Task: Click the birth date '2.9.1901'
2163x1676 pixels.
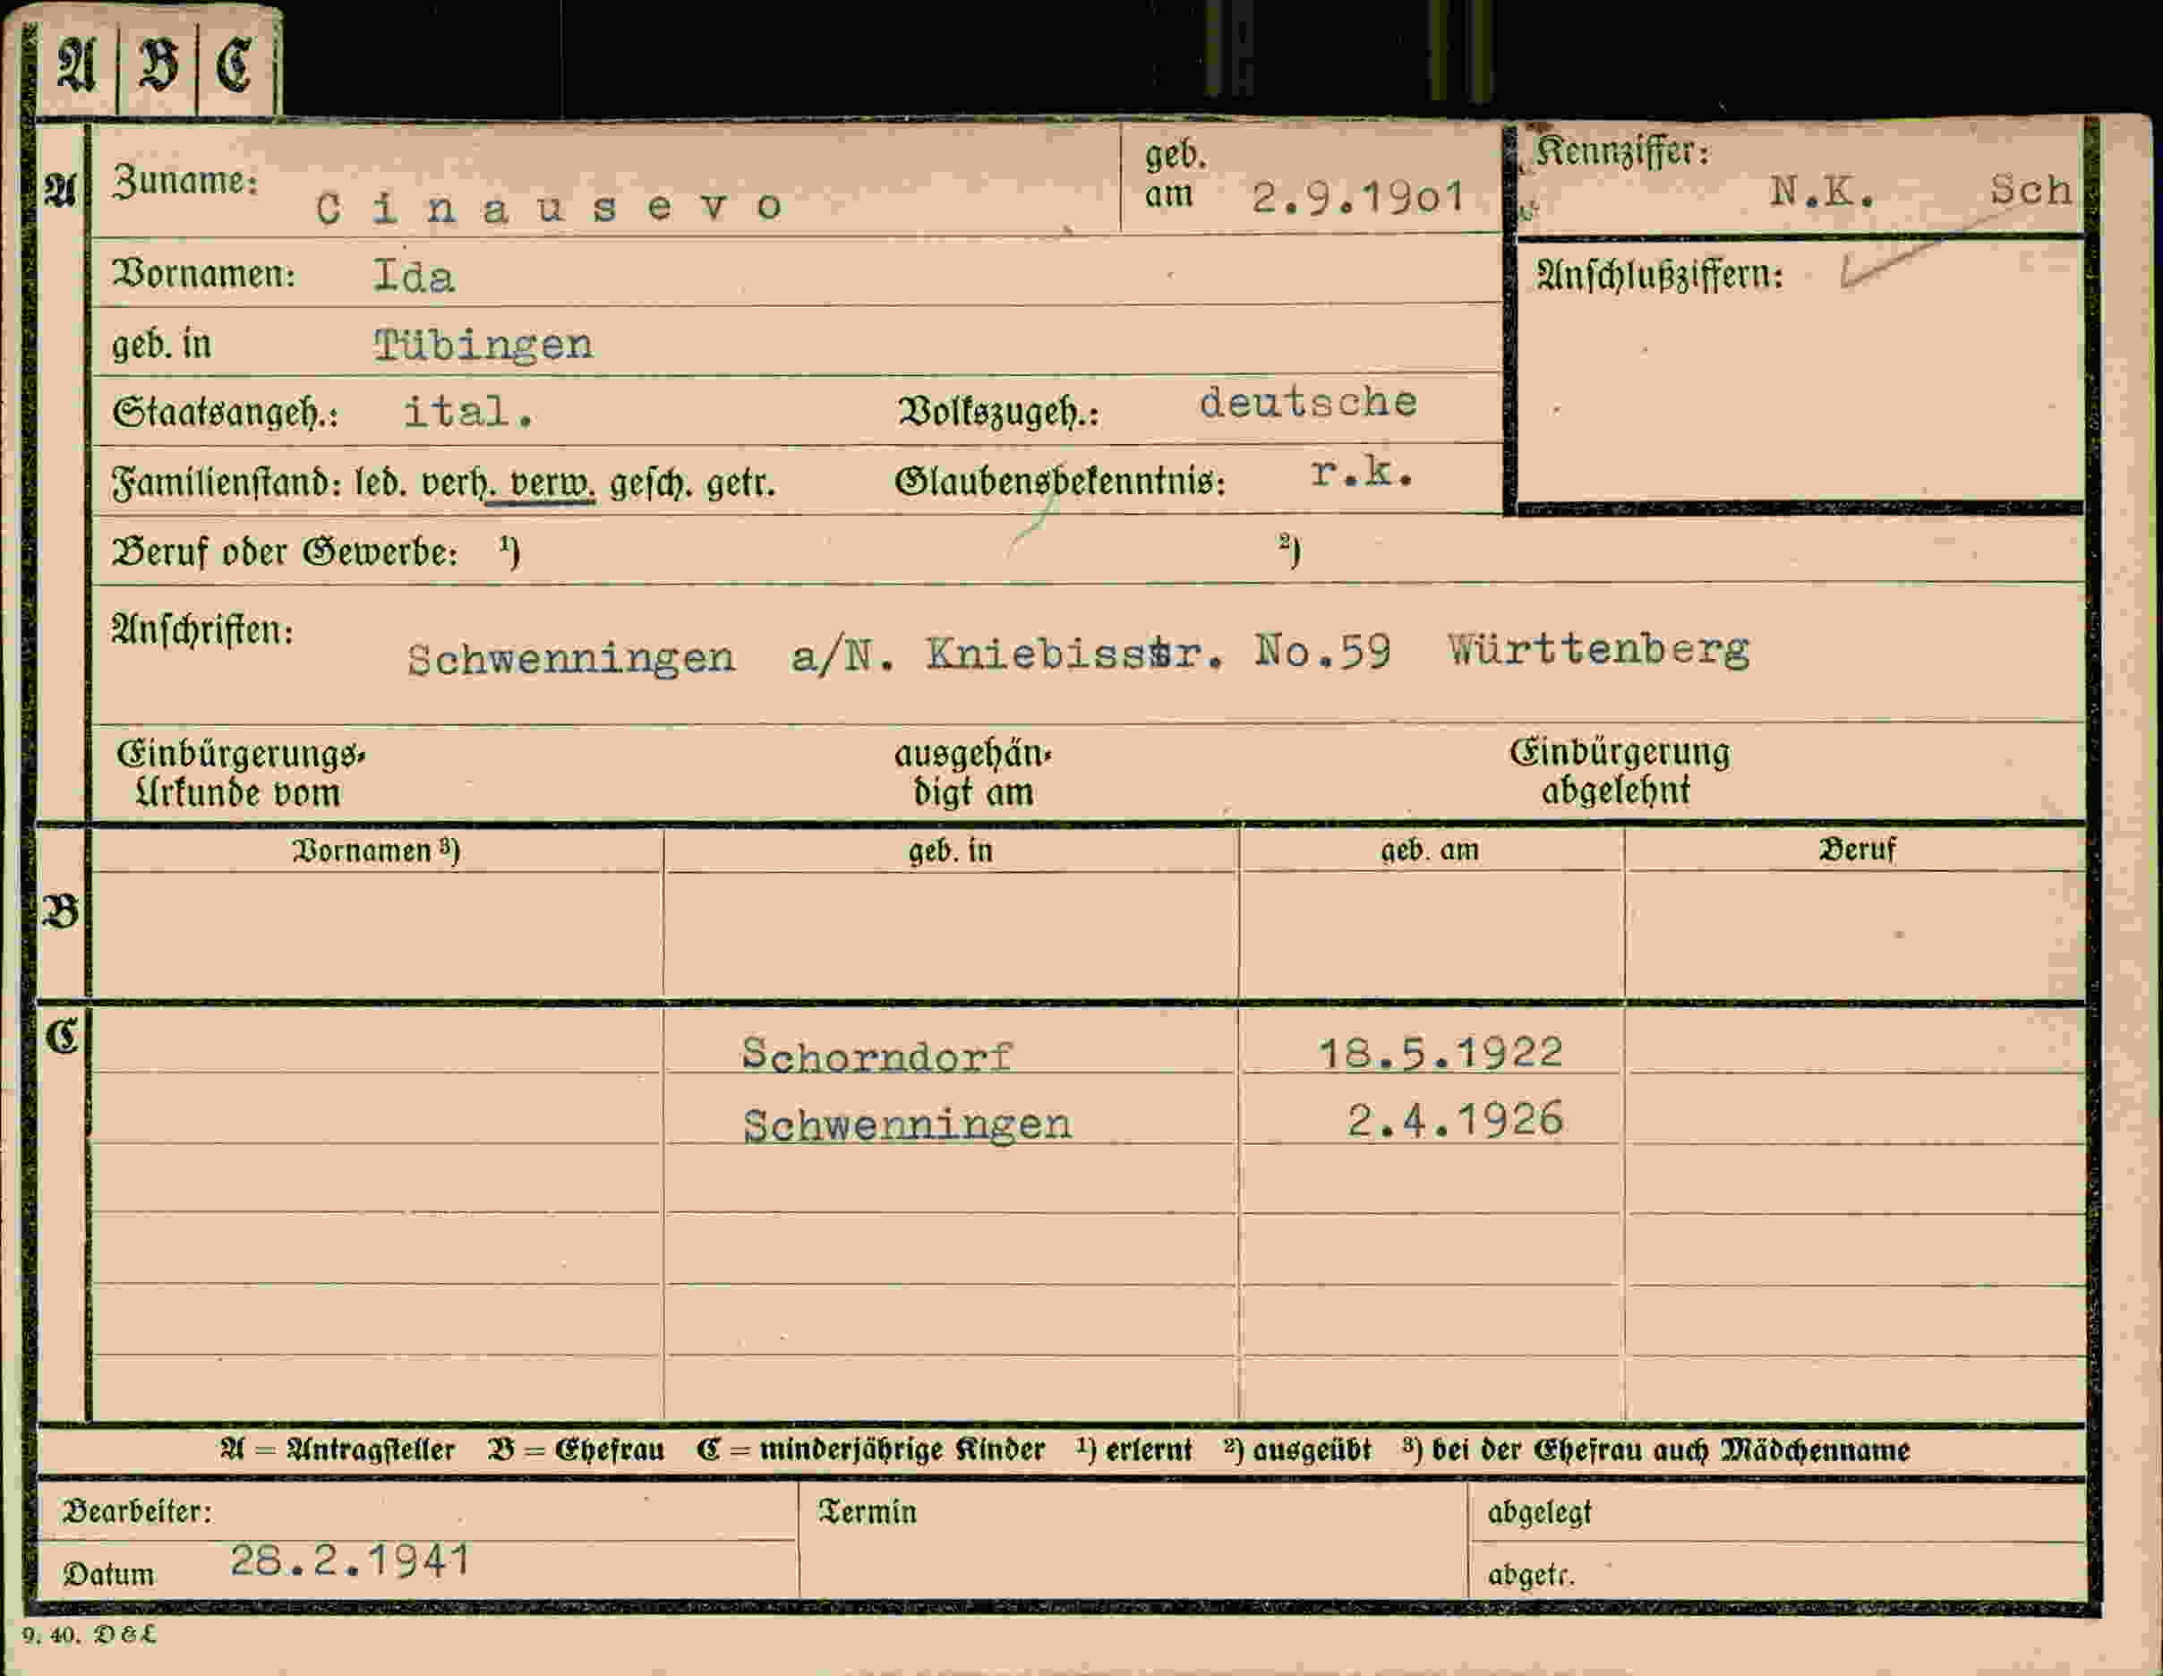Action: coord(1358,198)
